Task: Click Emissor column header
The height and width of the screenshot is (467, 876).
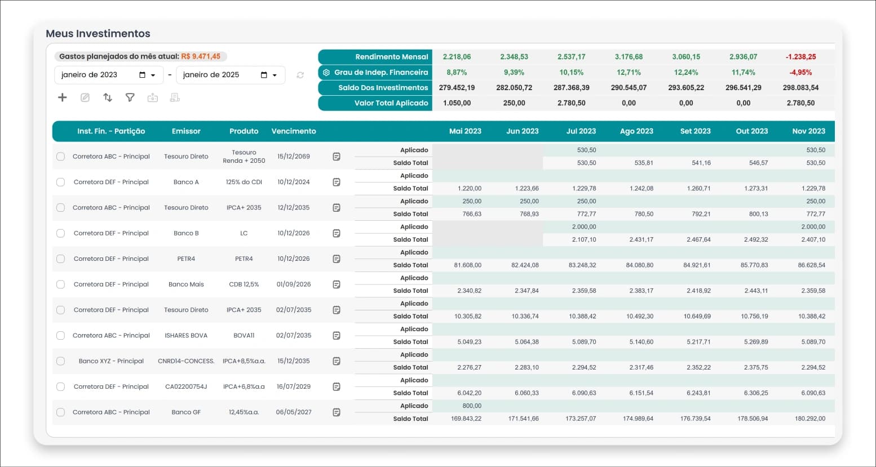Action: tap(186, 131)
